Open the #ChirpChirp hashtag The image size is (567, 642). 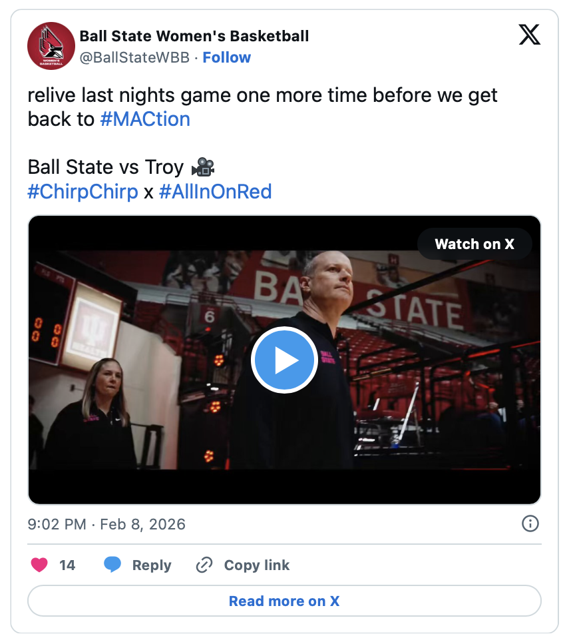(83, 192)
